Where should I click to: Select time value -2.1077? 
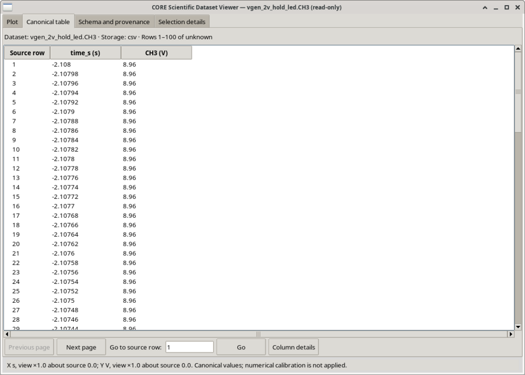click(x=63, y=206)
